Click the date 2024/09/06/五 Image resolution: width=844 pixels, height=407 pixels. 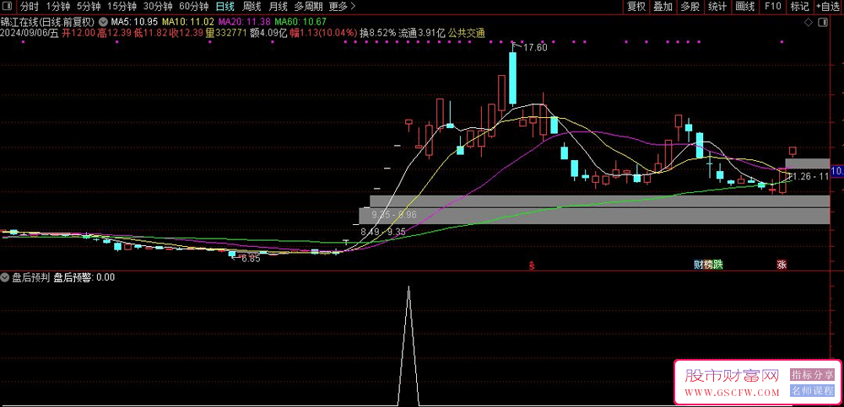pos(30,33)
